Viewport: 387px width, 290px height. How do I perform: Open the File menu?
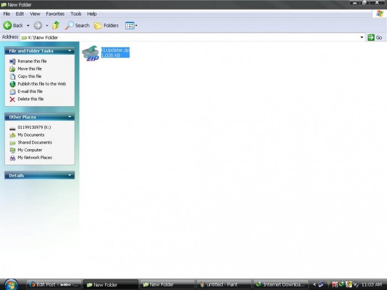pos(7,14)
